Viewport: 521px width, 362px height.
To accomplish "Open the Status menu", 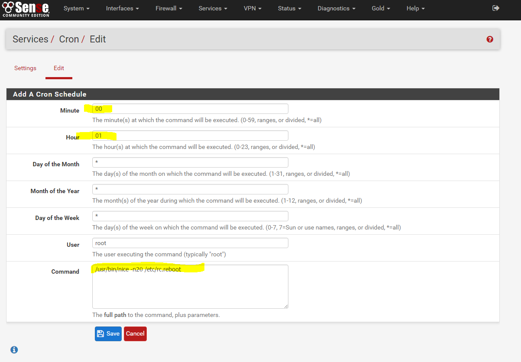I will click(x=289, y=8).
